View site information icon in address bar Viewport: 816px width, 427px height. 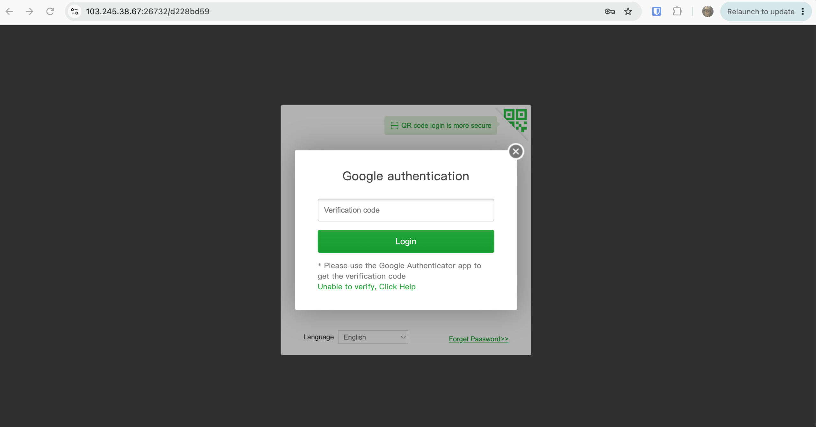75,11
